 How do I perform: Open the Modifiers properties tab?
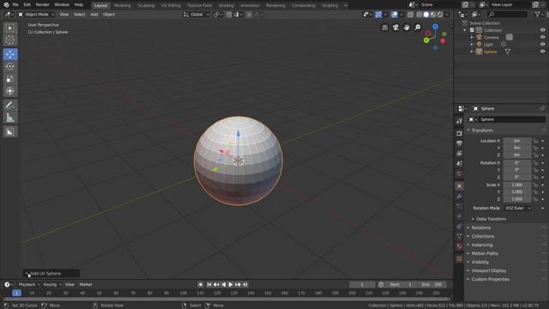click(x=460, y=197)
